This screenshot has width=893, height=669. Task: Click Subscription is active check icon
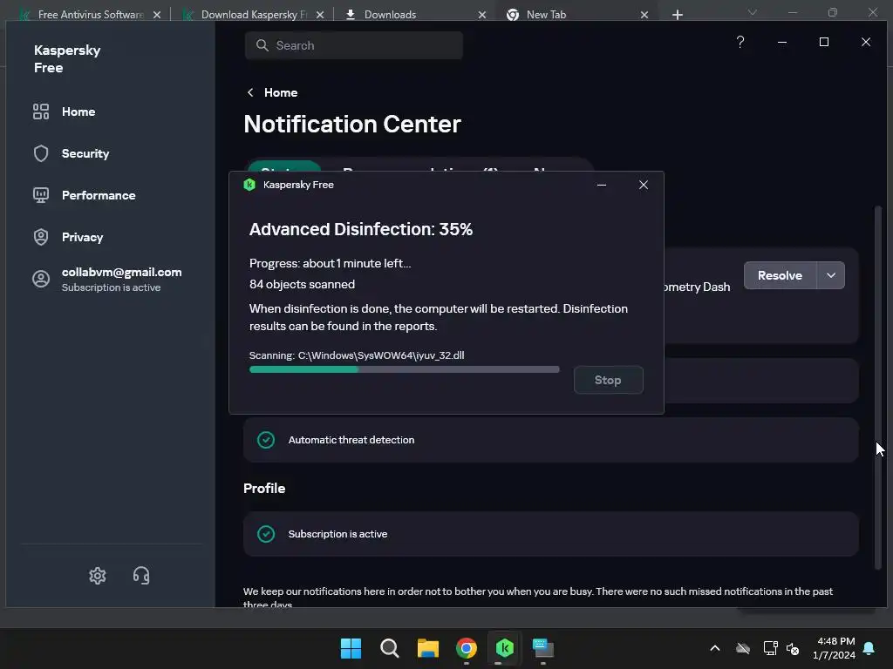tap(266, 534)
